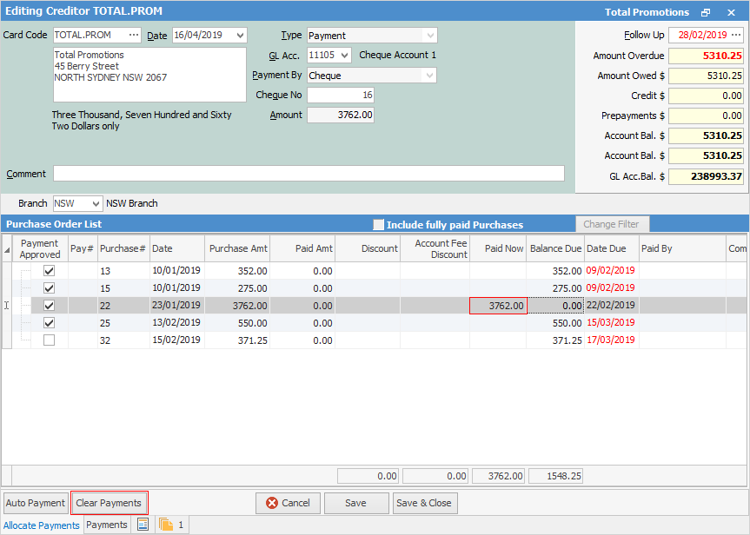Expand the Date dropdown showing 16/04/2019
This screenshot has height=535, width=750.
click(240, 36)
